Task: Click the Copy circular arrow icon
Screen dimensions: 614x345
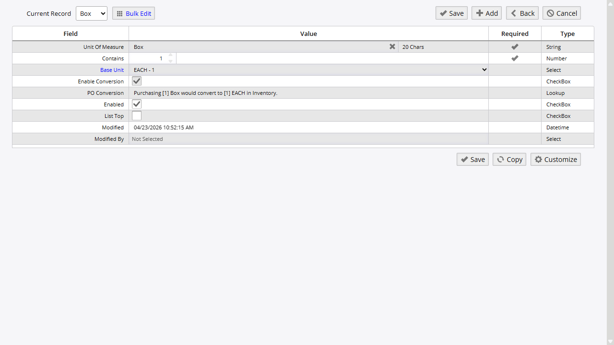Action: point(501,159)
